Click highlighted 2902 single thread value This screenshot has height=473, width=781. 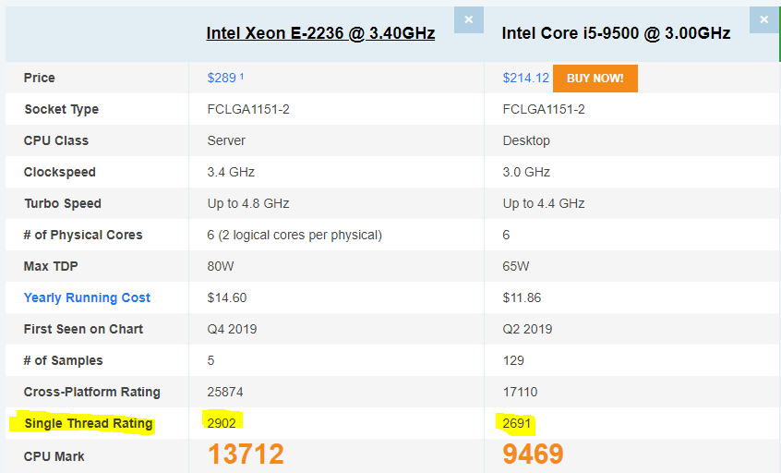224,423
